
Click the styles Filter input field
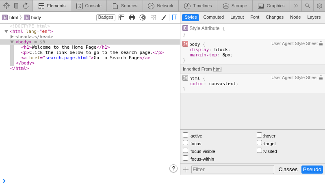coord(232,170)
